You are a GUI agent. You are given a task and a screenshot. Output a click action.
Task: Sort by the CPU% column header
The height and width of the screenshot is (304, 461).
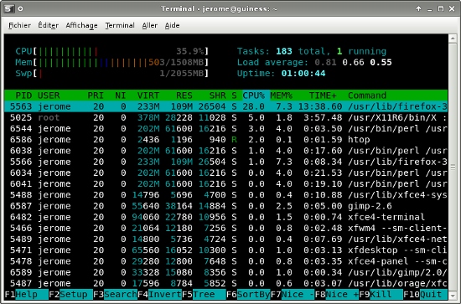253,95
